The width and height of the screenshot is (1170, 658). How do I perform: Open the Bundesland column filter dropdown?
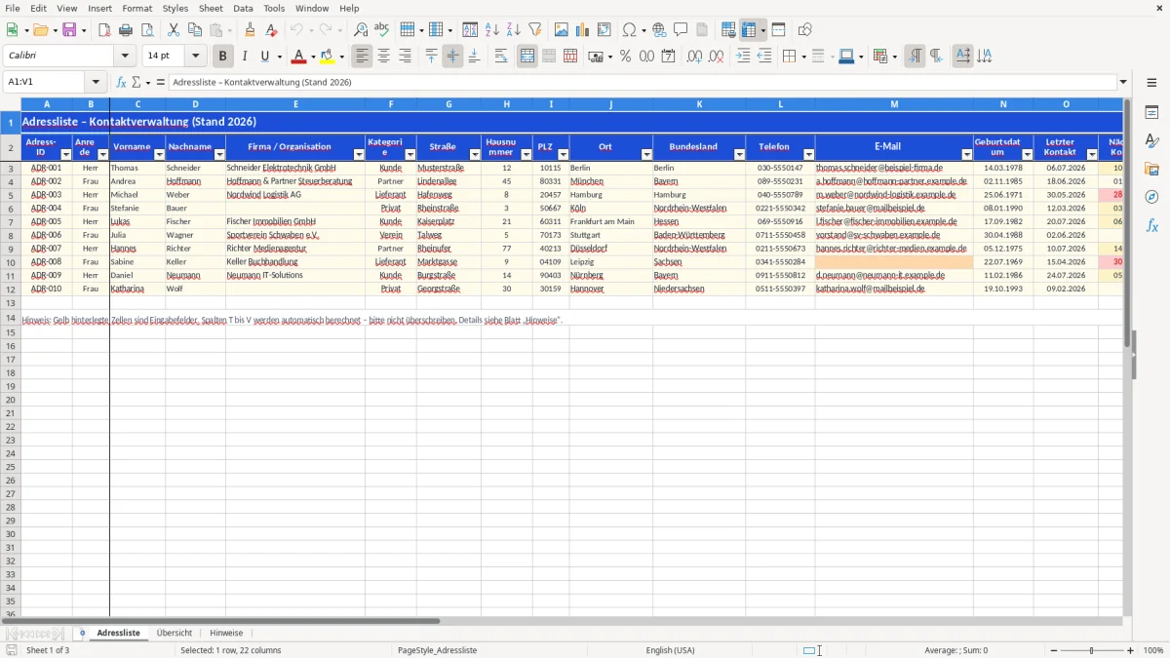pyautogui.click(x=739, y=154)
